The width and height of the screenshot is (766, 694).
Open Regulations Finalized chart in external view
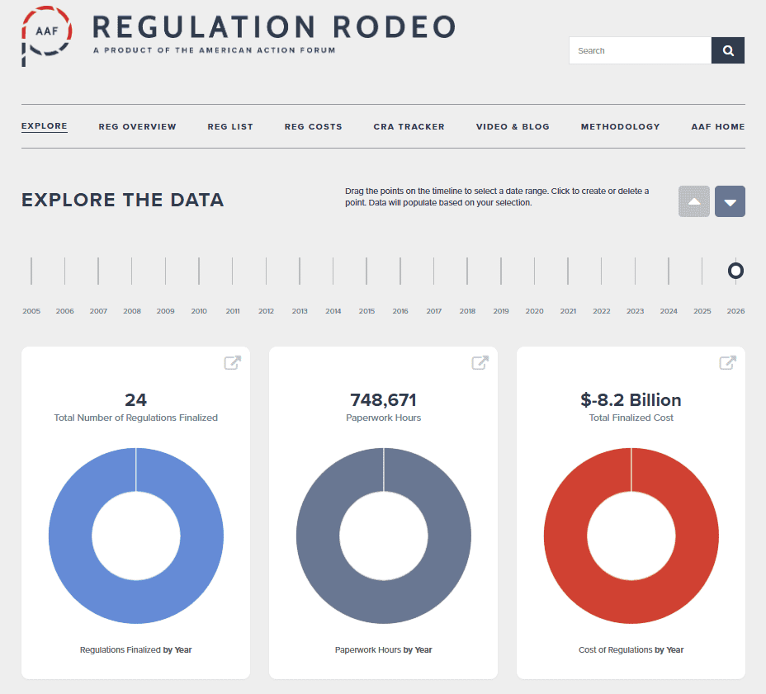pos(233,362)
